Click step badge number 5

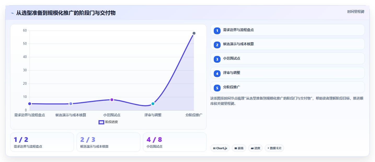click(217, 88)
